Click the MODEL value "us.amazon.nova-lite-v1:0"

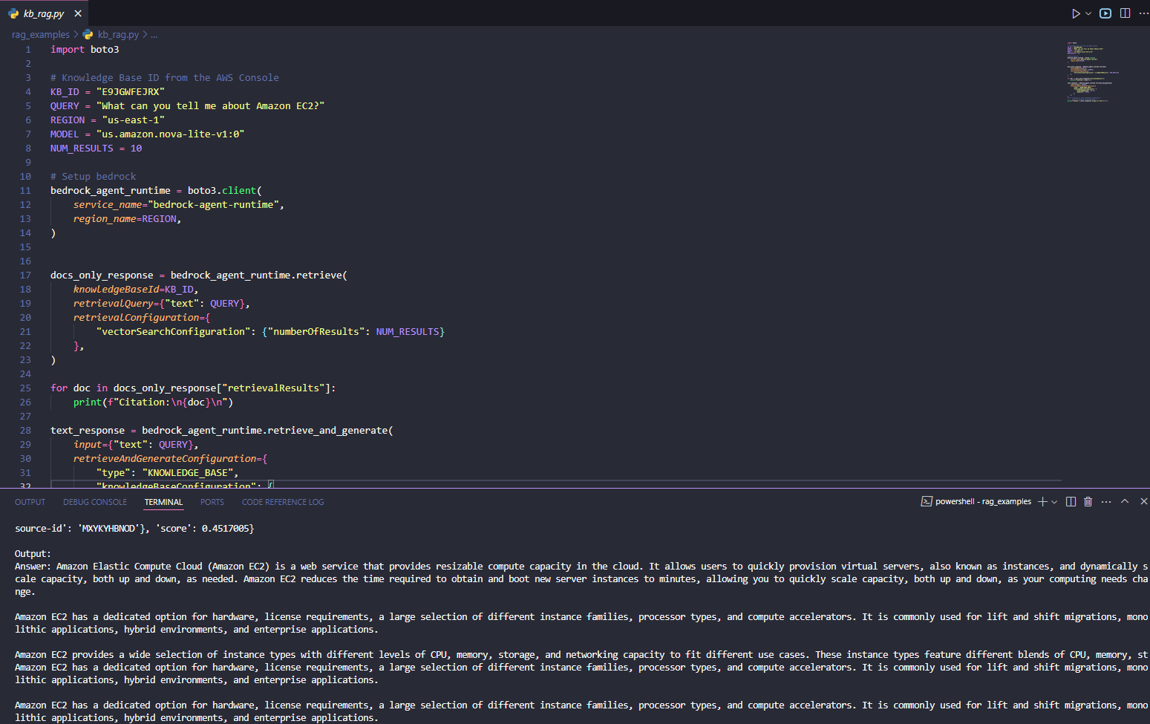coord(170,134)
